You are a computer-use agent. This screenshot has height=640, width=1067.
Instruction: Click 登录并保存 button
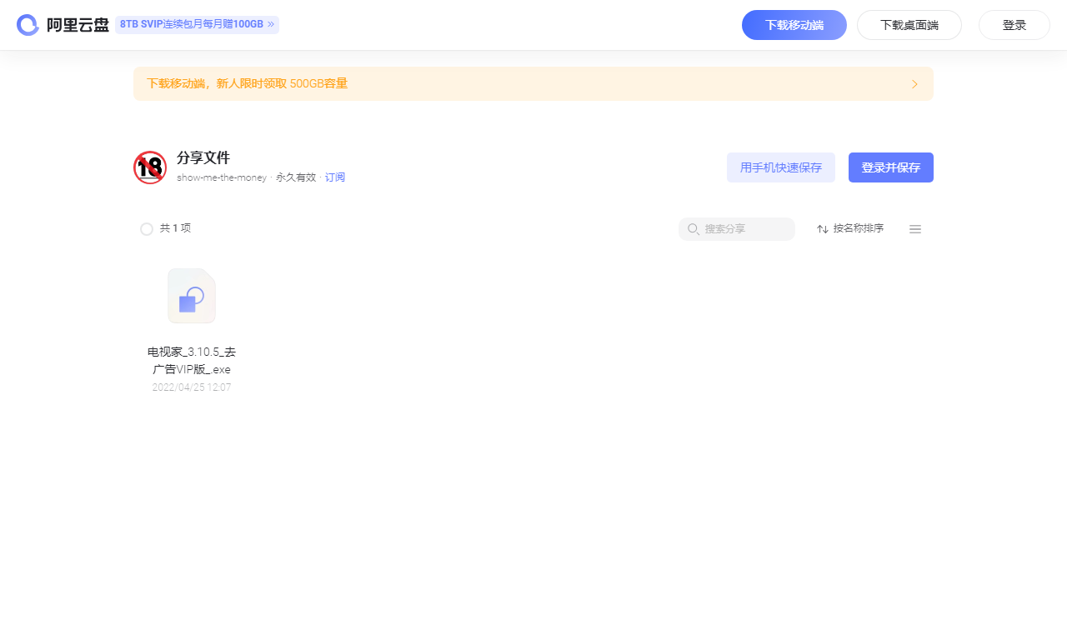[891, 167]
